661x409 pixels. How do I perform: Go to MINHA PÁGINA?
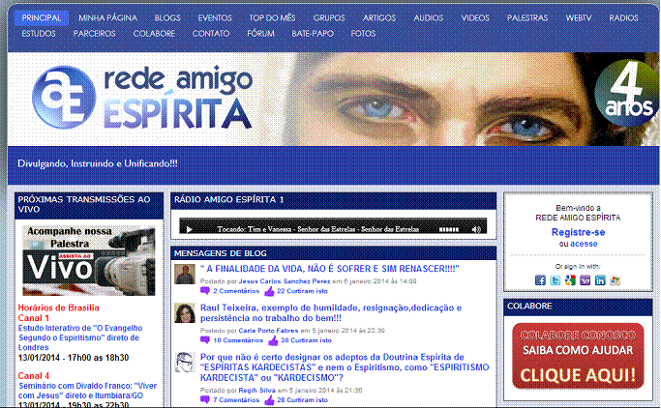coord(108,18)
